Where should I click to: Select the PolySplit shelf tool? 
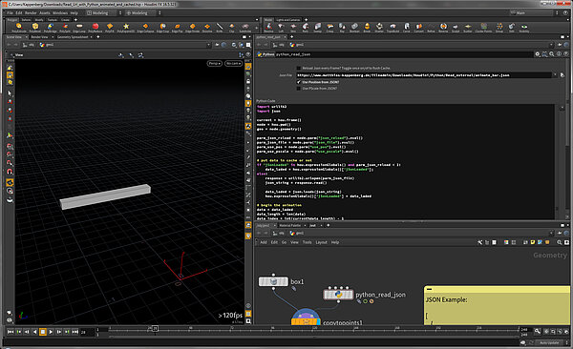pos(65,28)
